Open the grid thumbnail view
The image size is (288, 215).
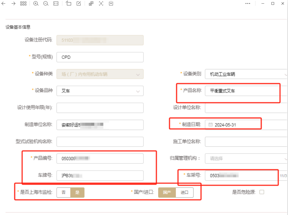(23, 4)
